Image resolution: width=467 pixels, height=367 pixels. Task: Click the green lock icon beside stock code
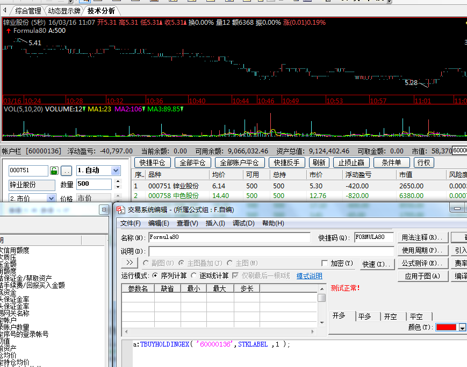pyautogui.click(x=54, y=171)
